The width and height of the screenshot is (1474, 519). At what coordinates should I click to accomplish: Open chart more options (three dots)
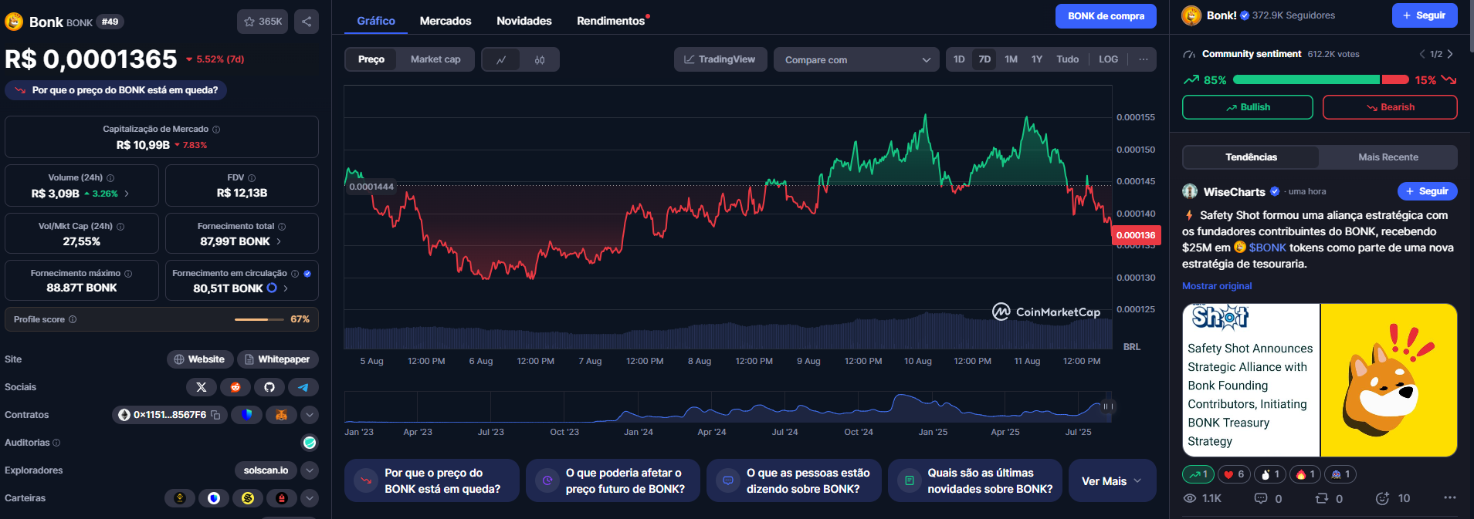click(1144, 59)
